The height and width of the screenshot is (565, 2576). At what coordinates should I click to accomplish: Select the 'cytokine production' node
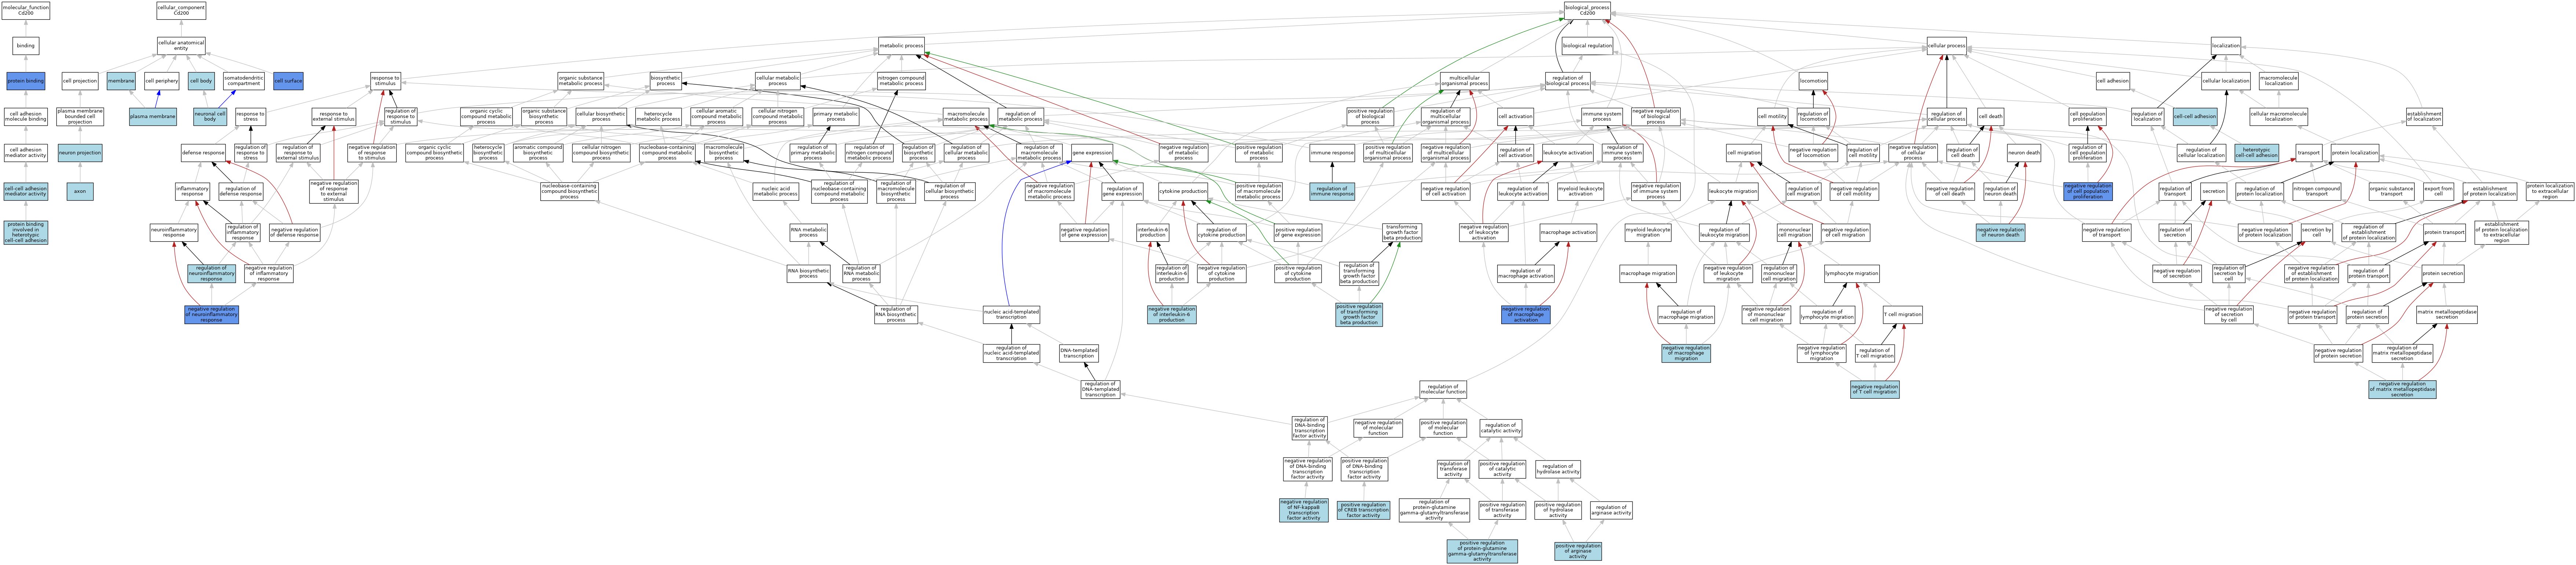[x=1183, y=191]
